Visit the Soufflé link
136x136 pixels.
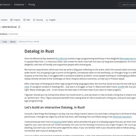121,87
